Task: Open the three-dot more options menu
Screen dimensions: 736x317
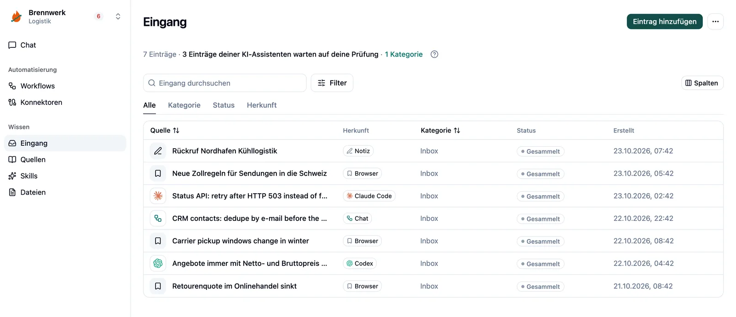Action: pos(715,22)
